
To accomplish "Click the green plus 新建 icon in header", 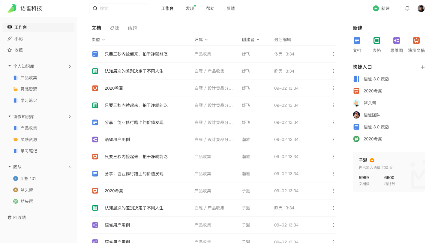I will 376,8.
